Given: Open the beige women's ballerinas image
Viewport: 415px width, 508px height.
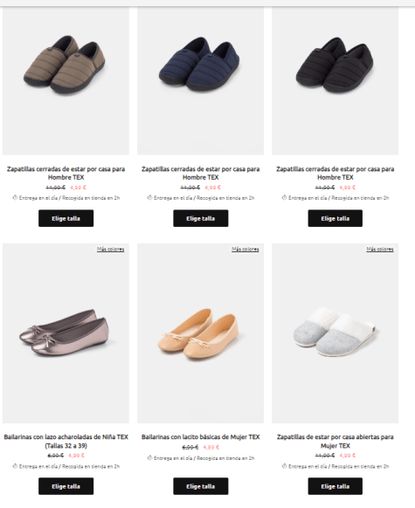Looking at the screenshot, I should [200, 333].
